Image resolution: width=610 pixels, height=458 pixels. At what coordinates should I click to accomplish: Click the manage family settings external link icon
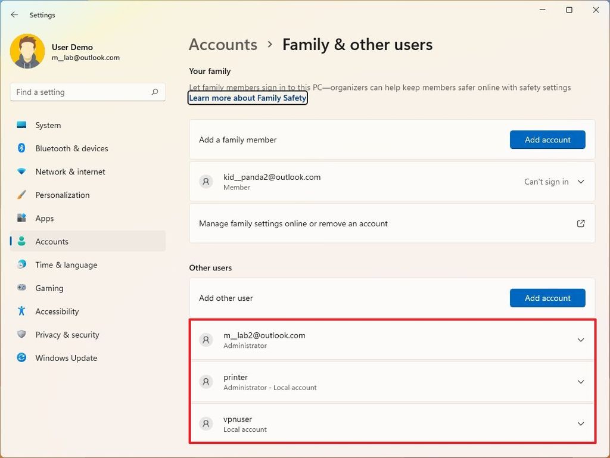tap(580, 223)
